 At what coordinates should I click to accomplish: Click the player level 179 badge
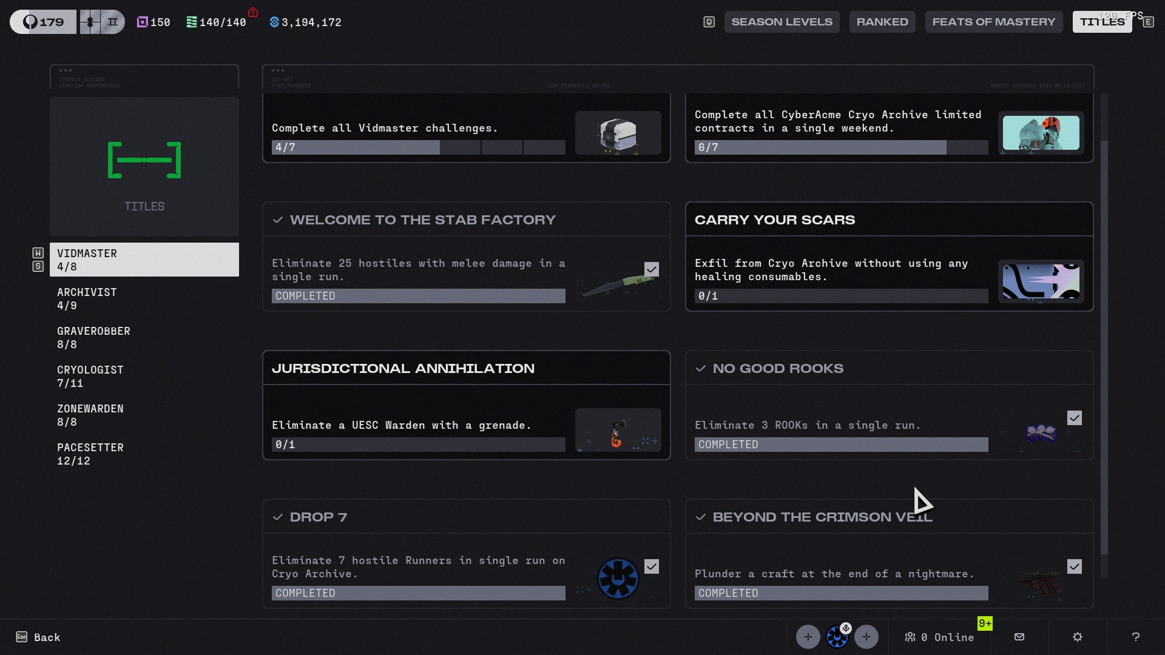coord(43,22)
